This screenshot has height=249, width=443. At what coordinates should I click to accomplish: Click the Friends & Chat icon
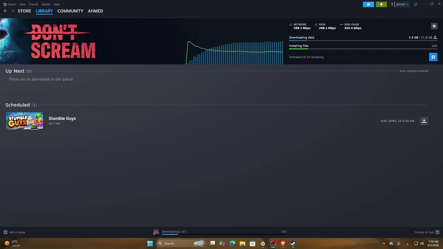437,232
